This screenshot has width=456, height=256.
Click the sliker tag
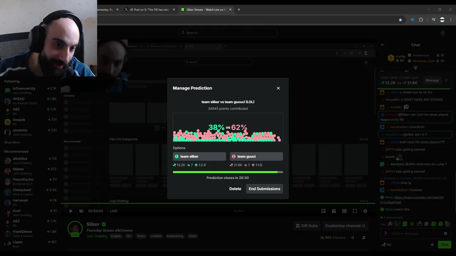(192, 236)
